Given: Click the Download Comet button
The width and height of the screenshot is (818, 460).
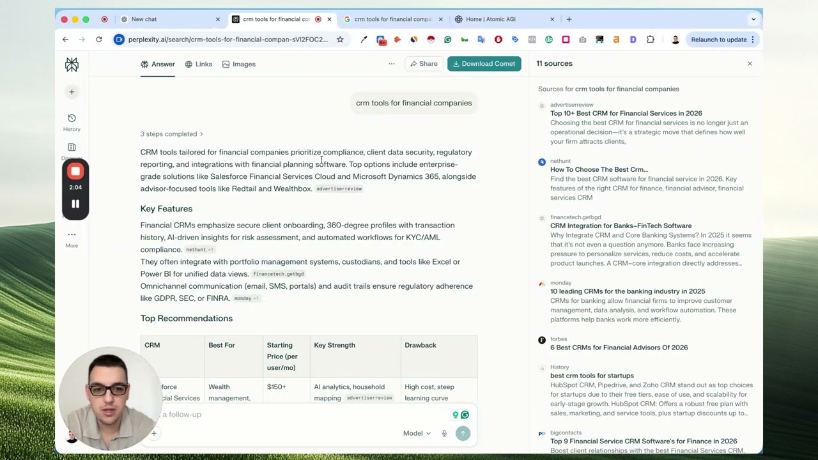Looking at the screenshot, I should click(484, 64).
